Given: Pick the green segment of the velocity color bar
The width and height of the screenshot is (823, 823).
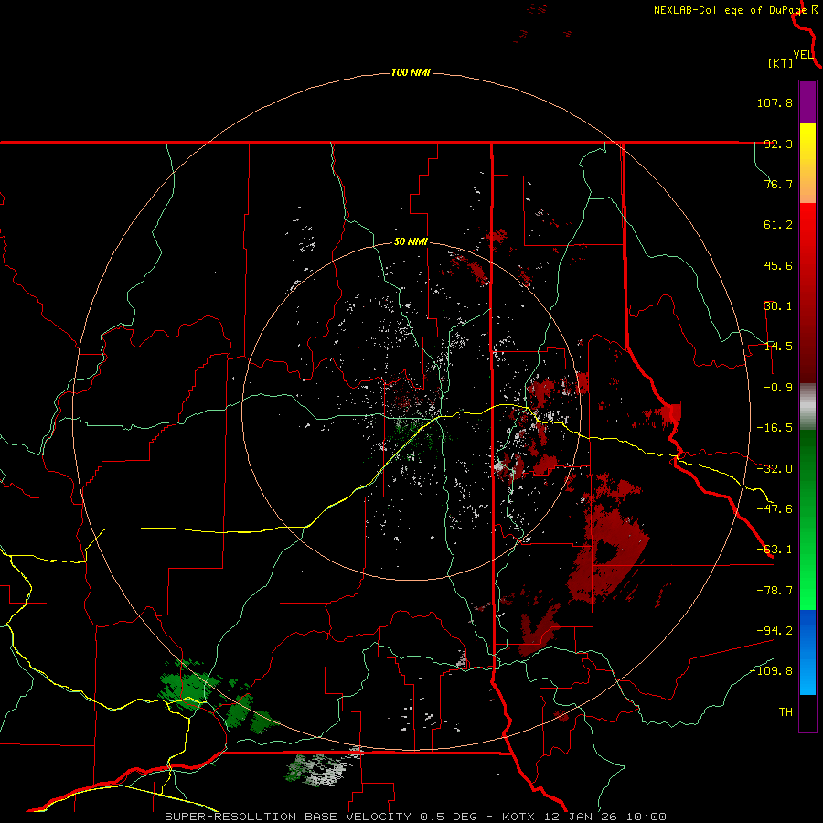Looking at the screenshot, I should click(x=807, y=519).
